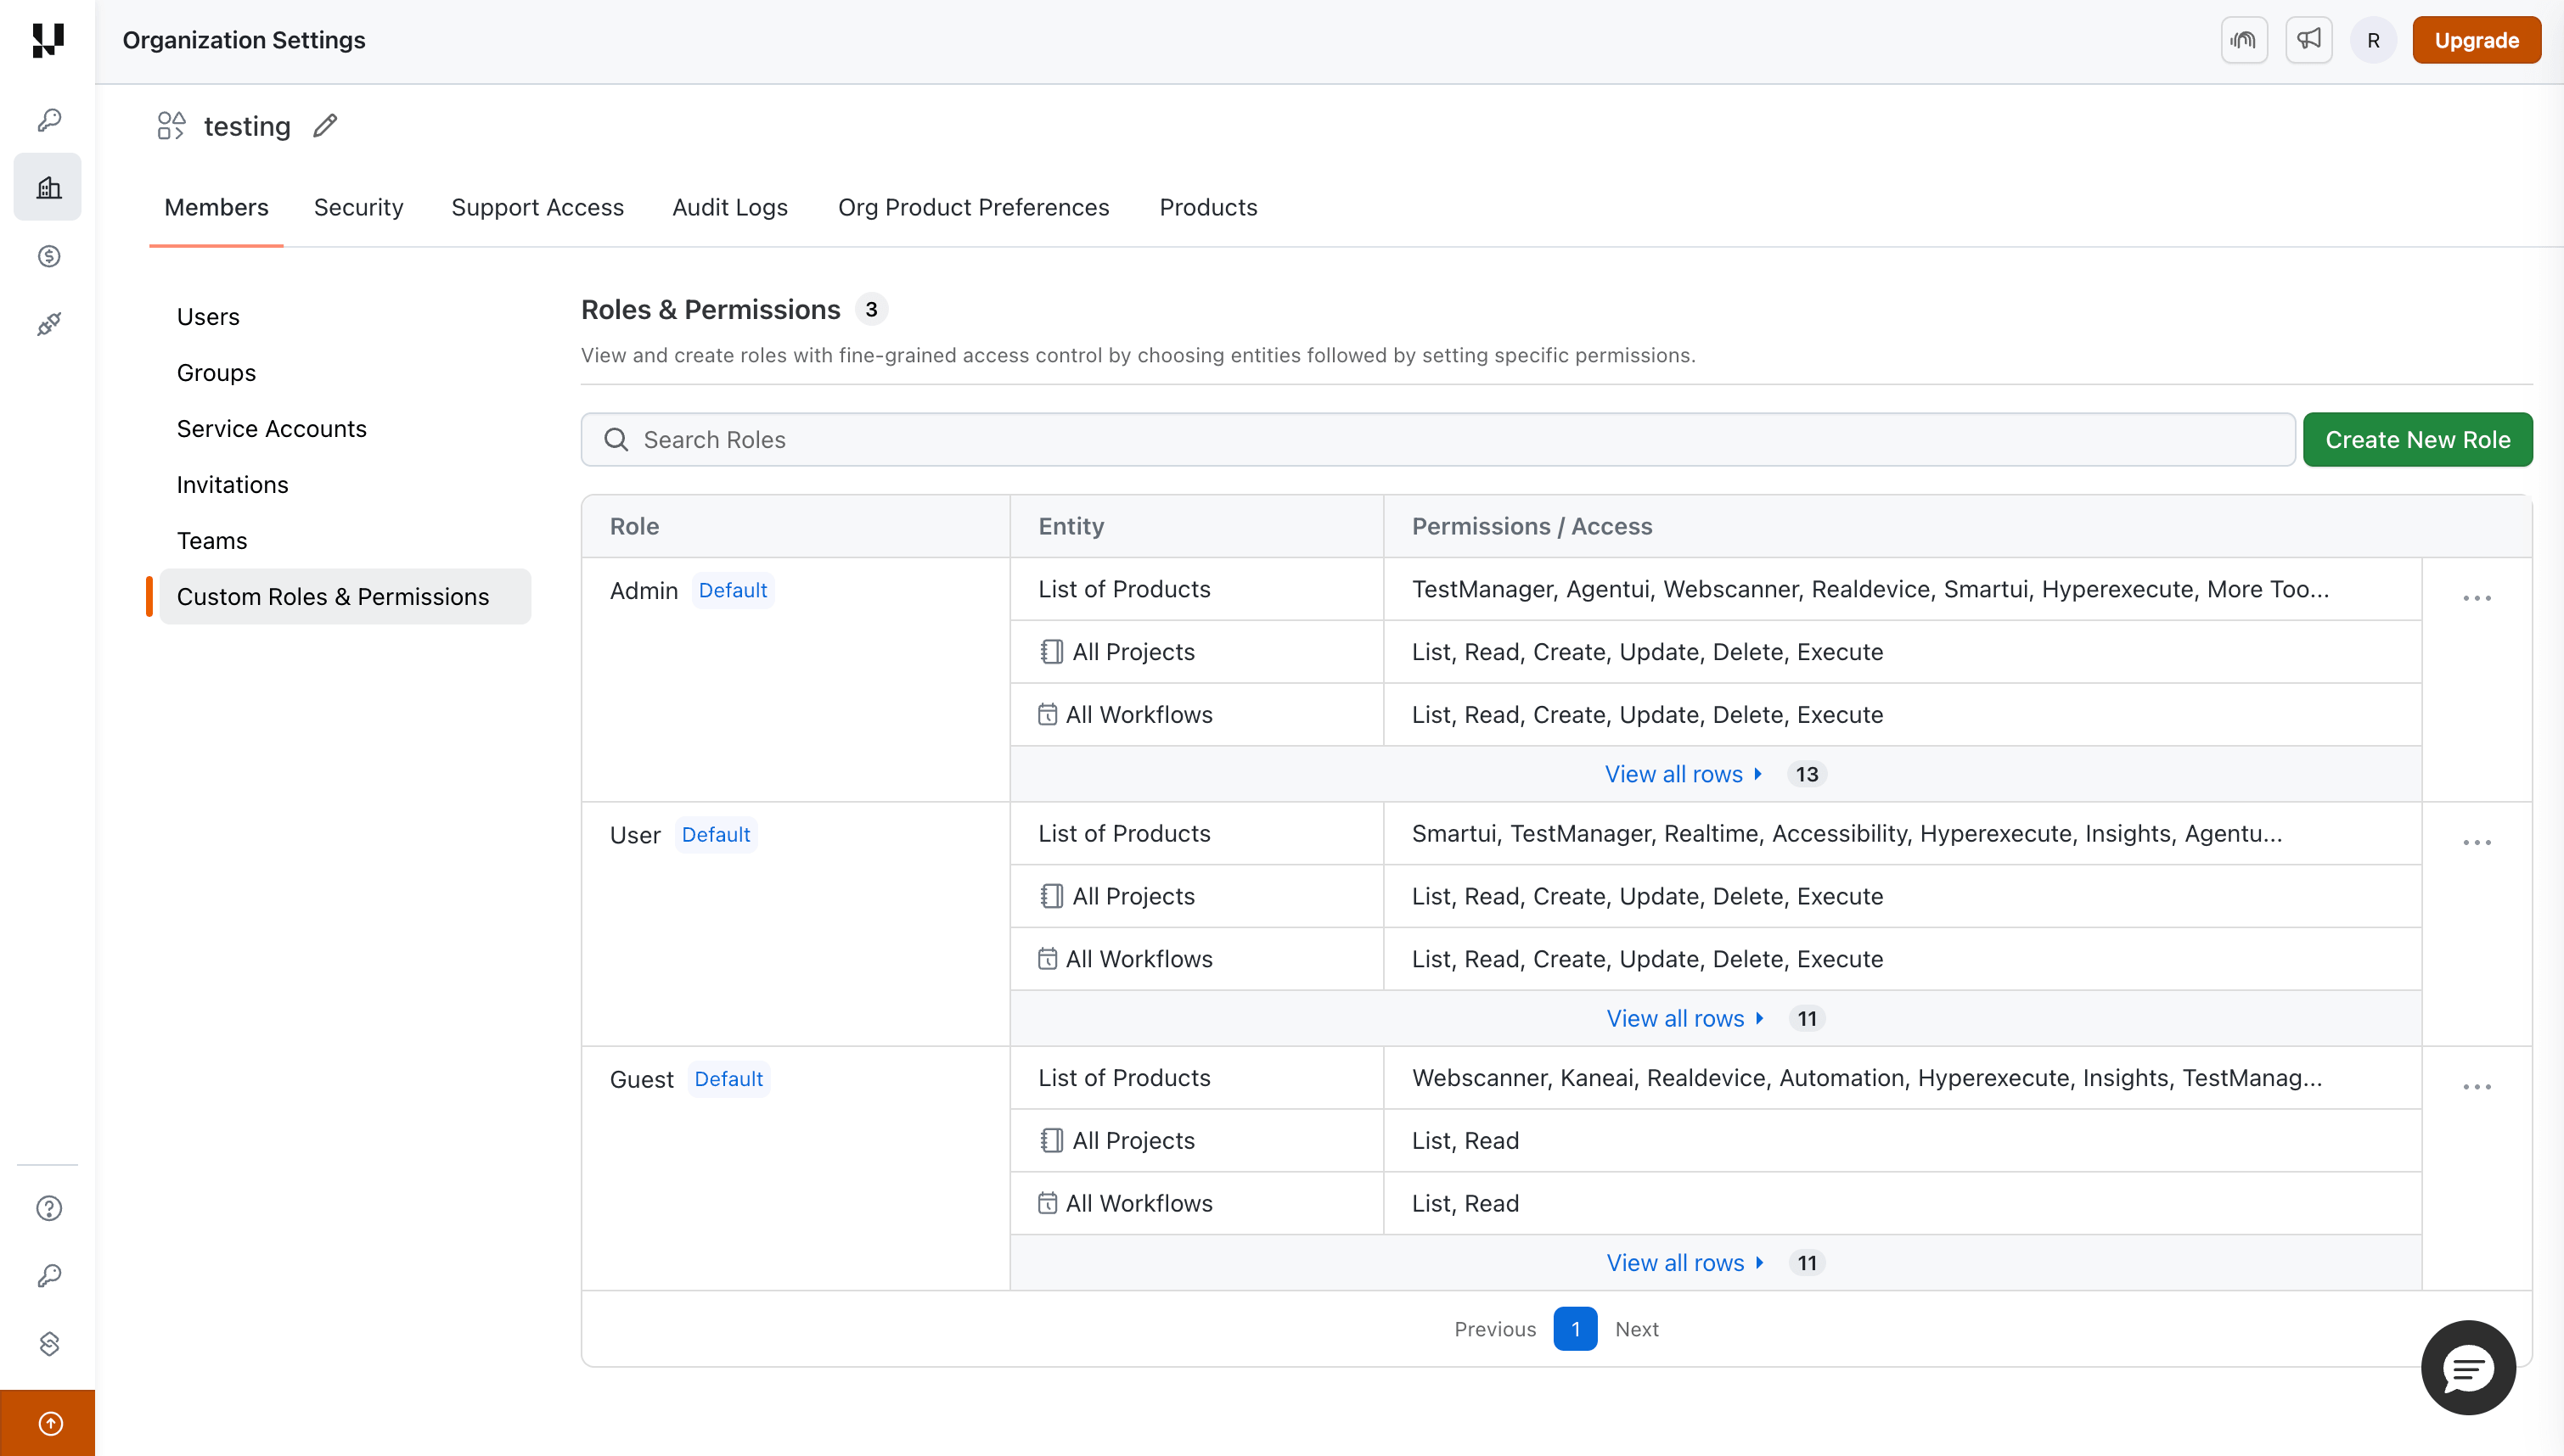Viewport: 2564px width, 1456px height.
Task: Click the User role name
Action: pos(635,835)
